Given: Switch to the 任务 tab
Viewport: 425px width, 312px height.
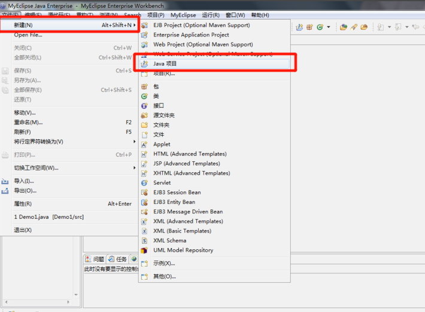Looking at the screenshot, I should pos(117,259).
